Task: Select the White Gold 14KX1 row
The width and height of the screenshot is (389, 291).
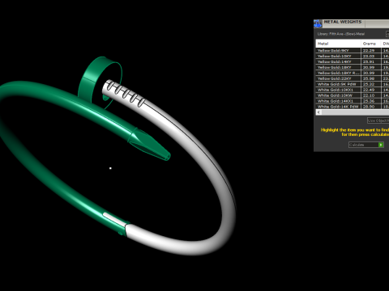Action: [353, 101]
